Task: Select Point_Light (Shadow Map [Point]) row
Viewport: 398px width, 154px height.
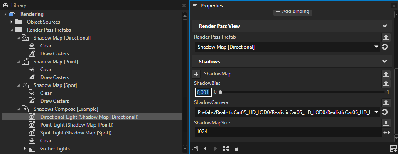Action: coord(77,125)
